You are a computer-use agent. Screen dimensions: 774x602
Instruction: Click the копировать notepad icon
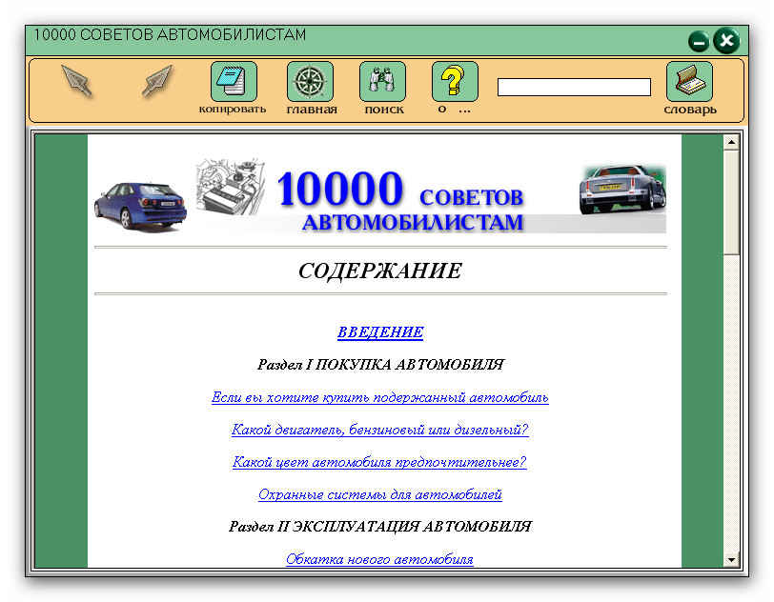(x=234, y=81)
